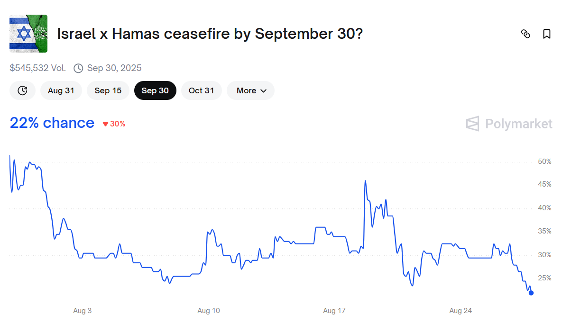Click the $545,532 Vol. text
This screenshot has height=323, width=562.
point(38,68)
